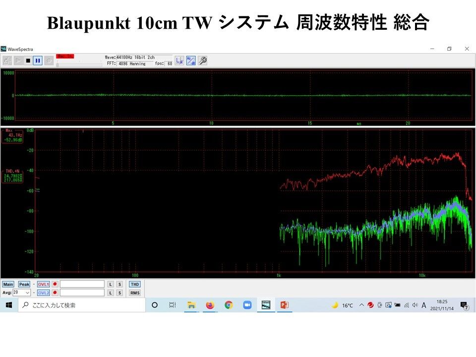Image resolution: width=476 pixels, height=357 pixels.
Task: Toggle the RMS display button
Action: (x=135, y=293)
